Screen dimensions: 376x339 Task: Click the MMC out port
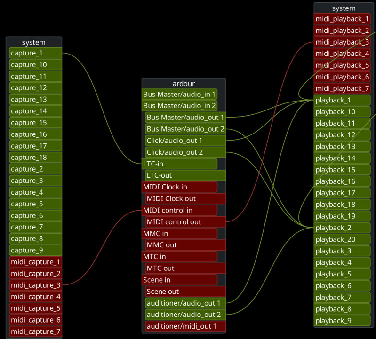coord(185,245)
